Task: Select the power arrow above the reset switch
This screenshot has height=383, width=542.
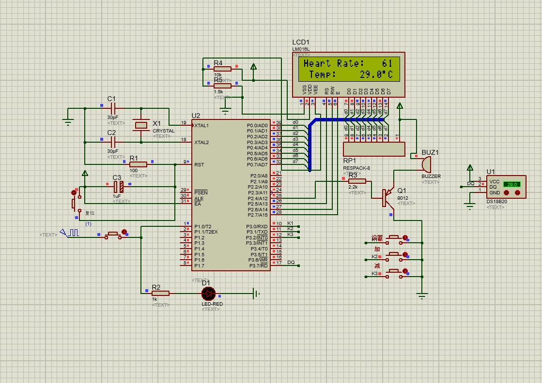Action: 85,173
